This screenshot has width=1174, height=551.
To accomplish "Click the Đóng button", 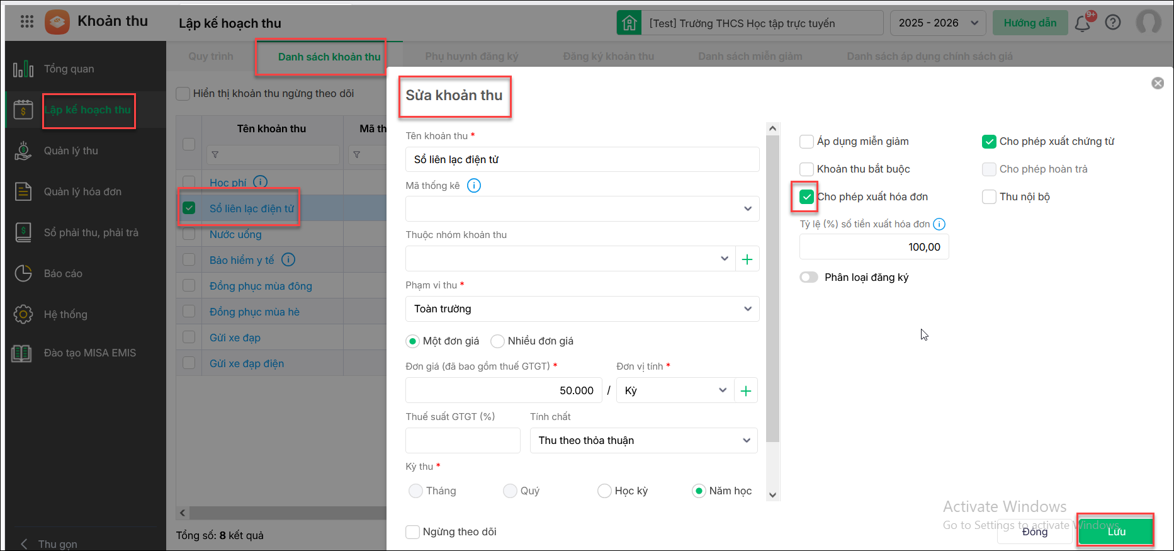I will coord(1034,532).
